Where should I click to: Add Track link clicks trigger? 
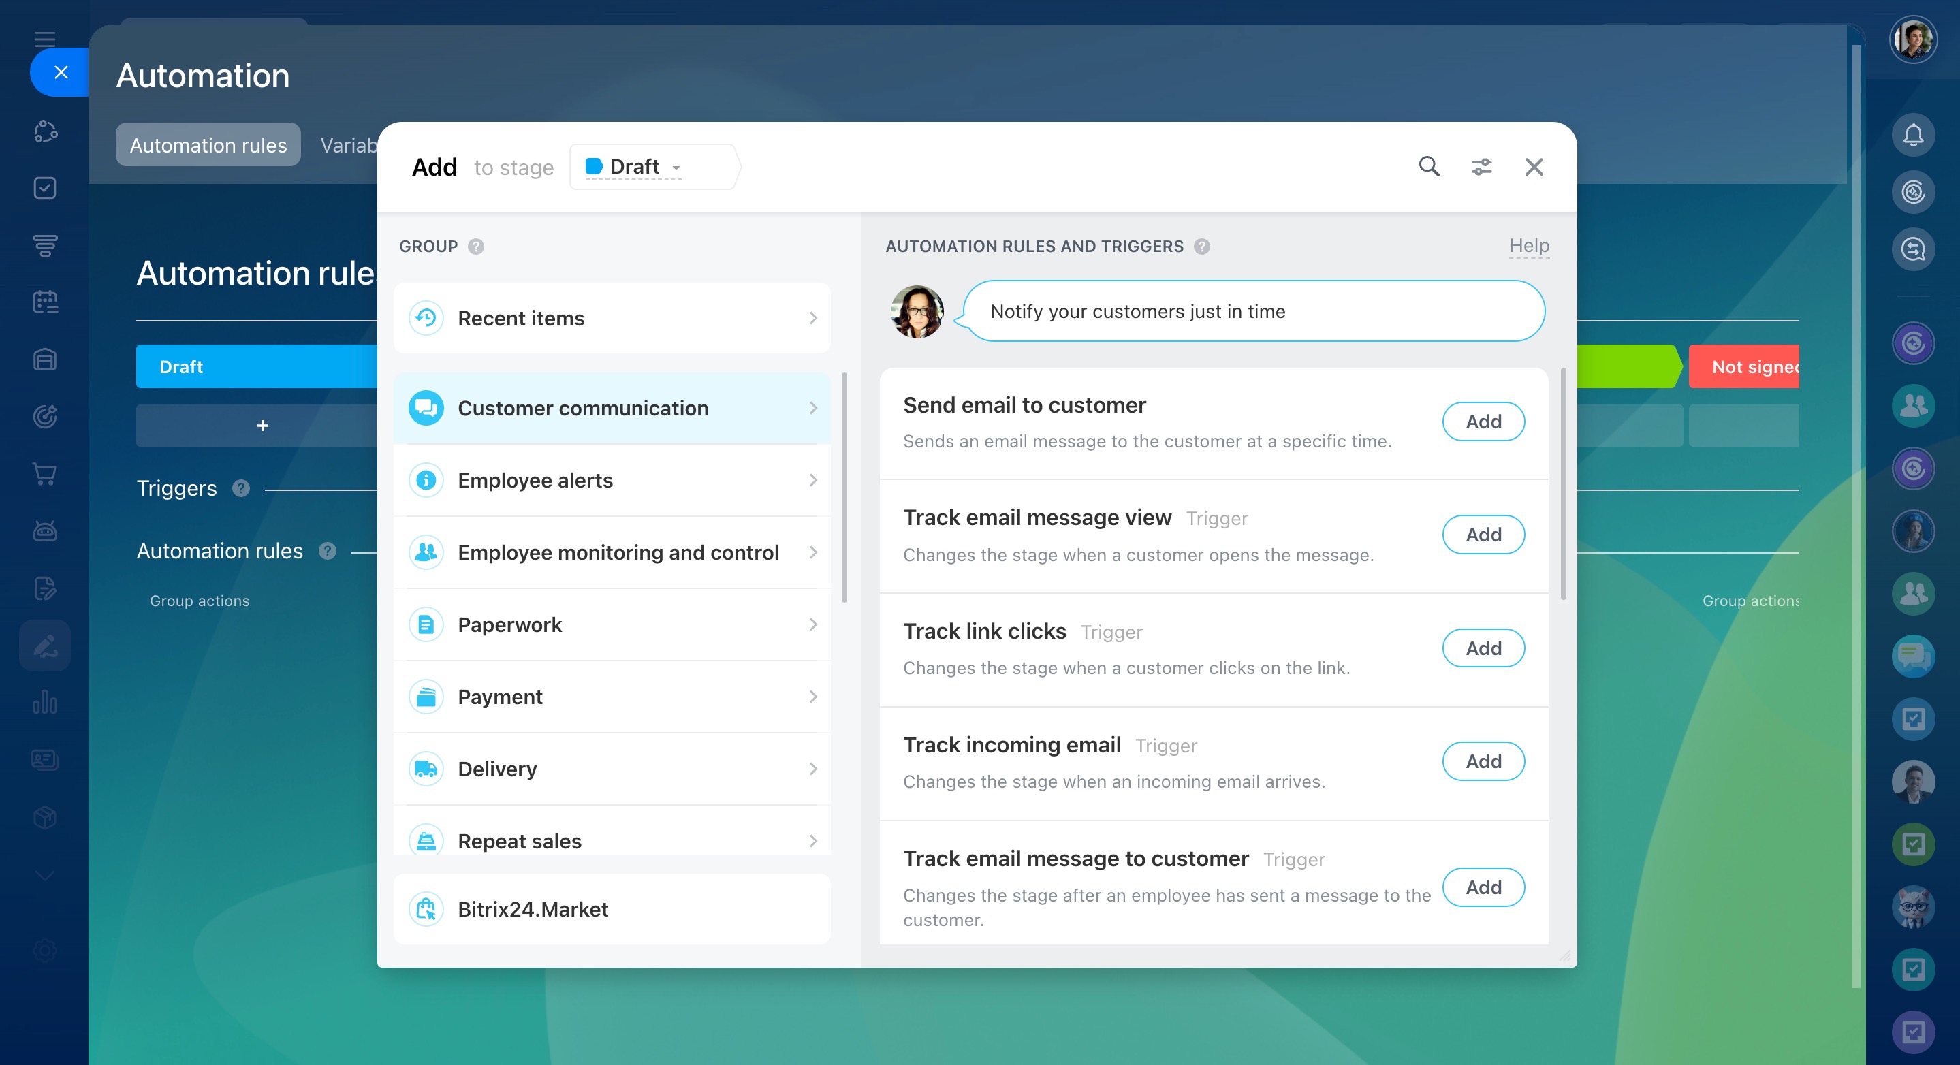click(x=1483, y=648)
